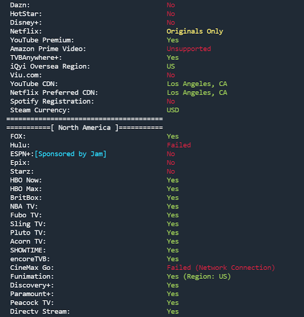Select the Amazon Prime Video "Unsupported" status
This screenshot has width=304, height=317.
pos(188,49)
